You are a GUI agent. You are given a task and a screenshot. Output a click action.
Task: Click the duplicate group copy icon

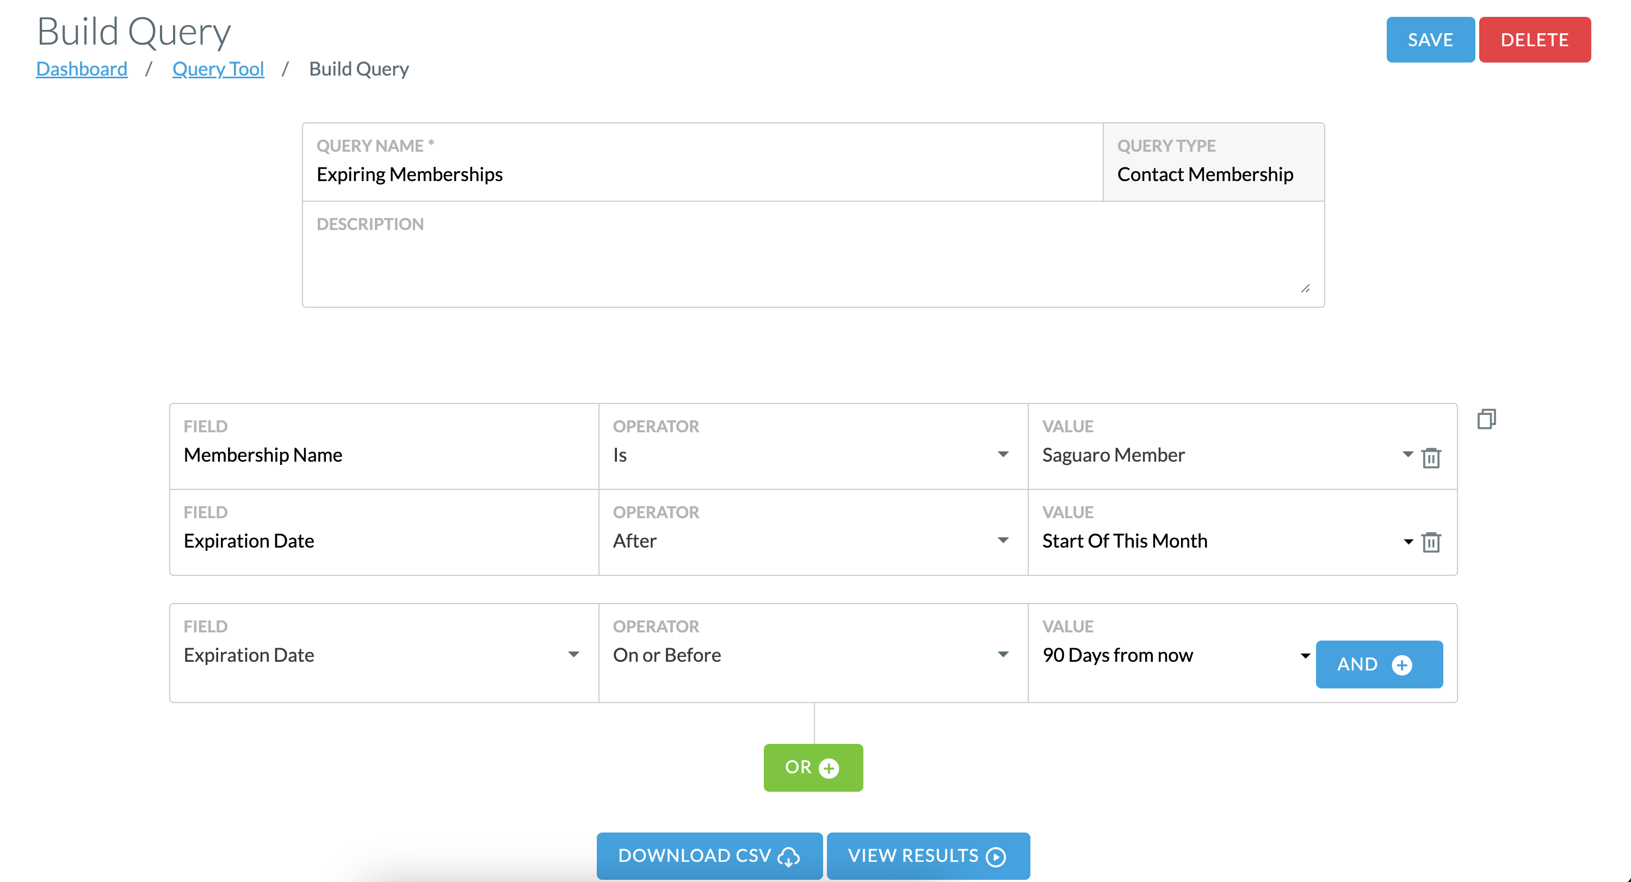(x=1486, y=419)
